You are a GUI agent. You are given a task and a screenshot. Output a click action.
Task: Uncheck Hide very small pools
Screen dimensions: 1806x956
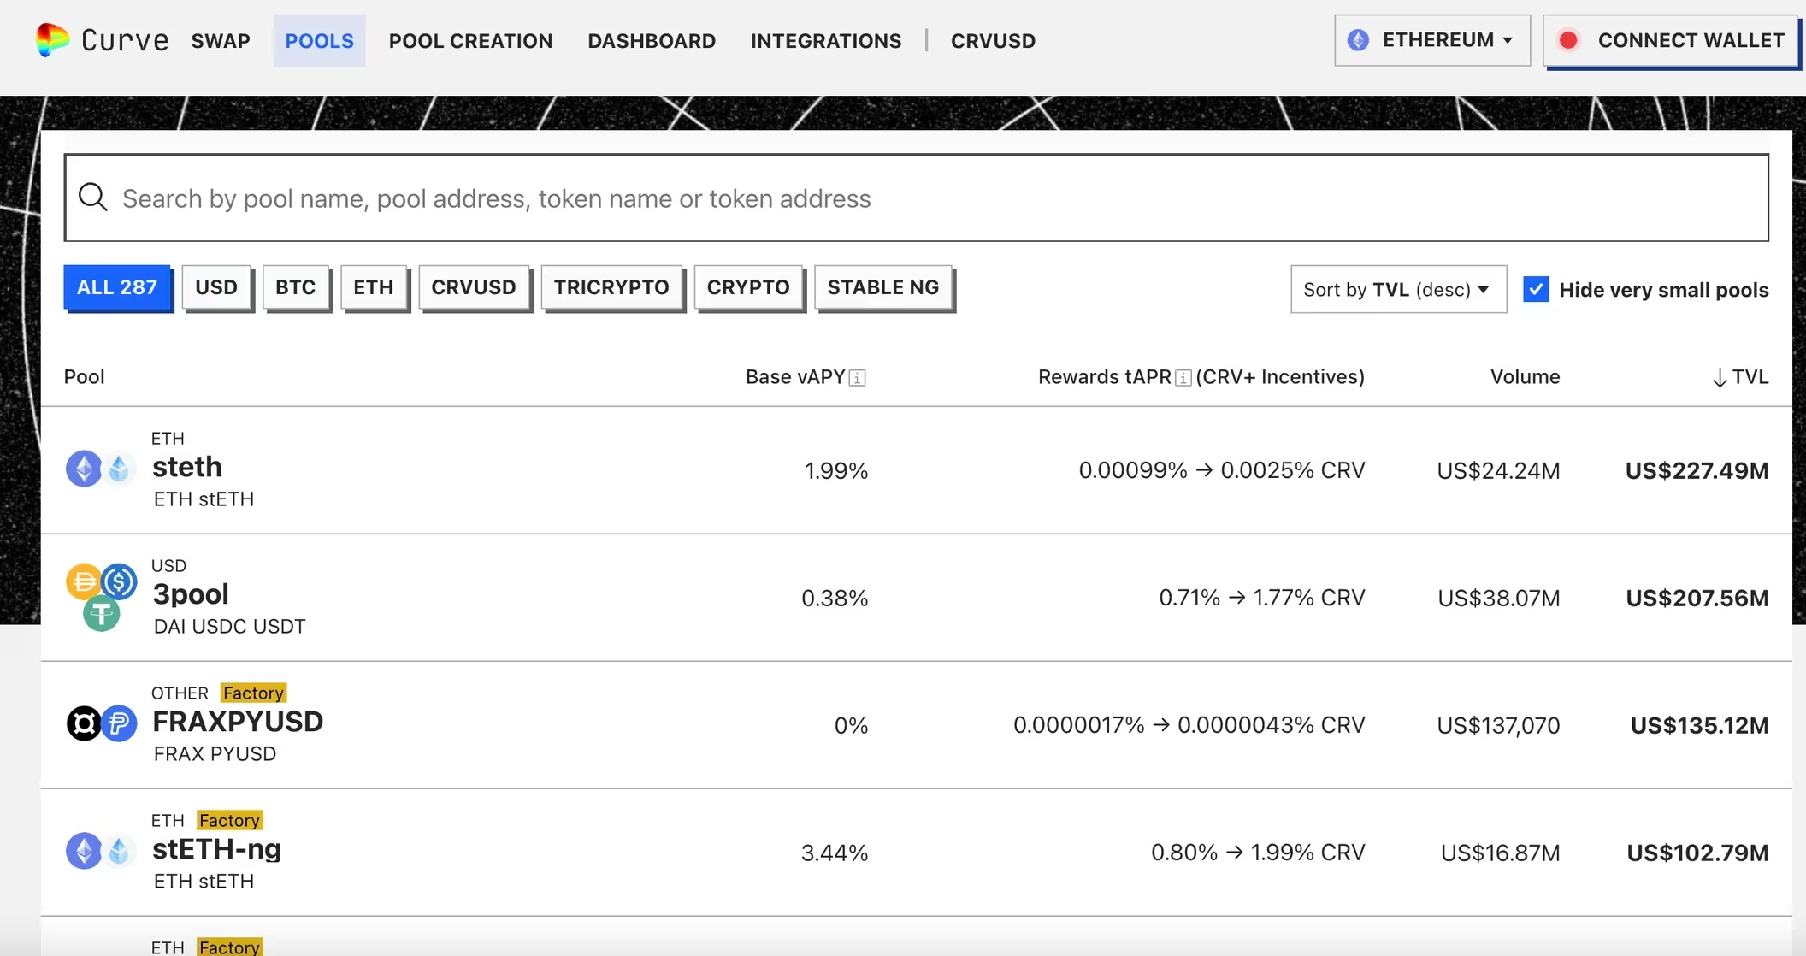(1536, 289)
